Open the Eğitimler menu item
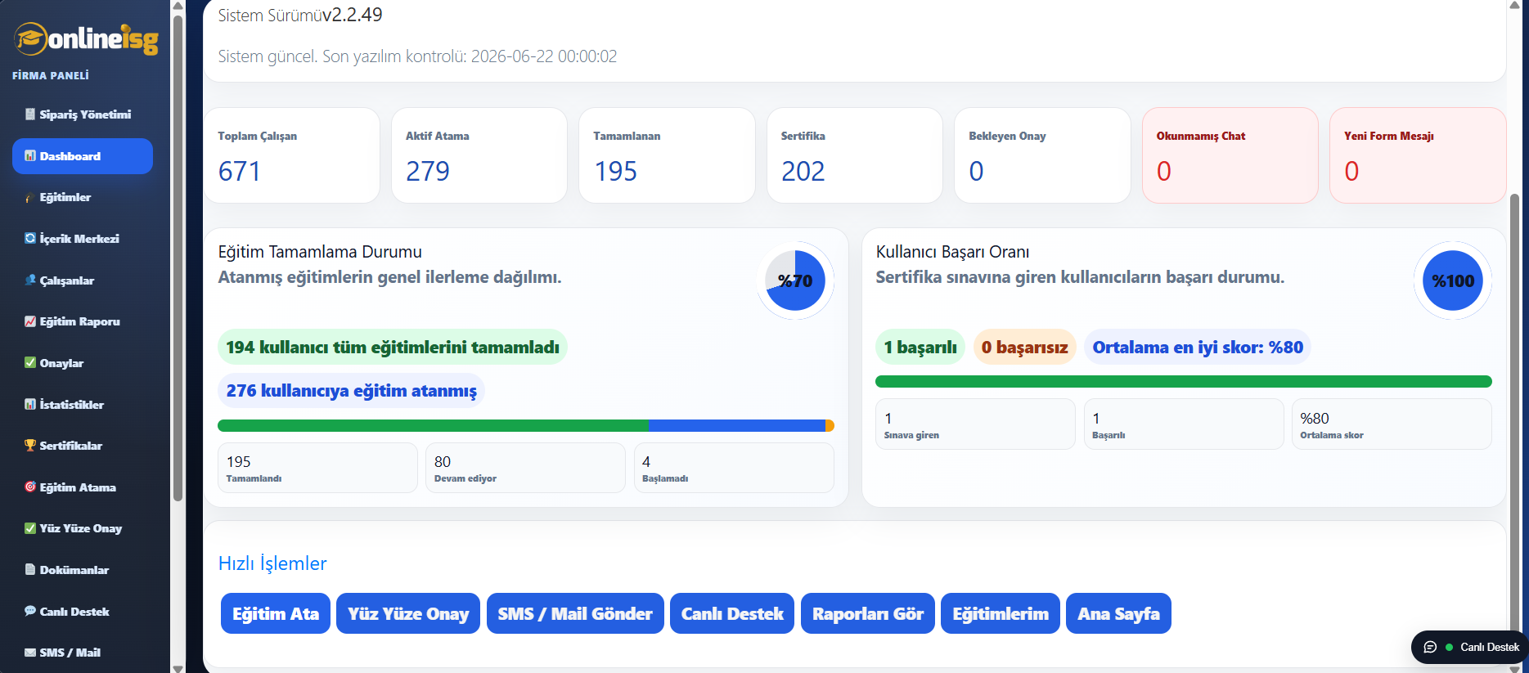The width and height of the screenshot is (1529, 673). (83, 197)
